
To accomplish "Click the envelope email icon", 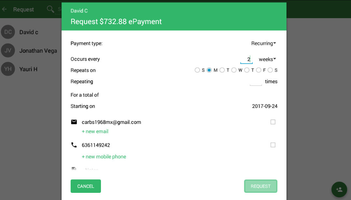I will pyautogui.click(x=74, y=122).
